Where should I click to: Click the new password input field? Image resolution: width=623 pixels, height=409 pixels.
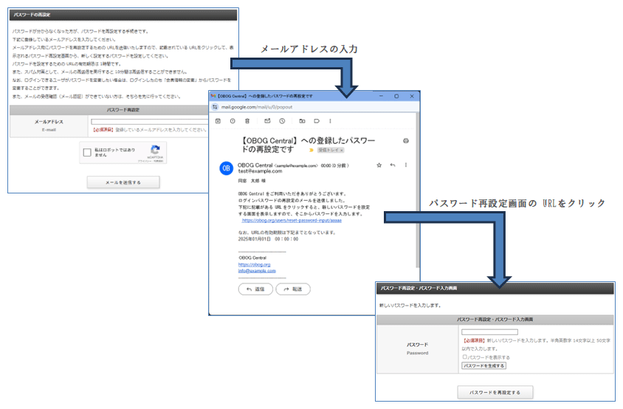[489, 332]
